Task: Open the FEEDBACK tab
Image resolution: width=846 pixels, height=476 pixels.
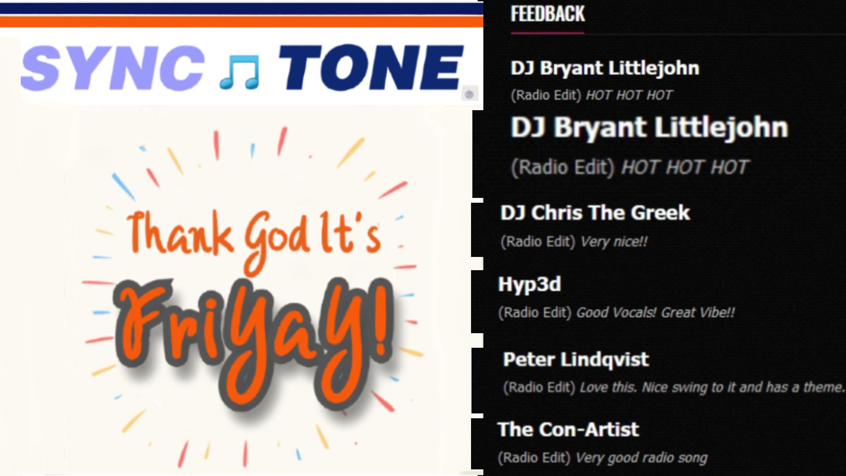Action: tap(547, 15)
